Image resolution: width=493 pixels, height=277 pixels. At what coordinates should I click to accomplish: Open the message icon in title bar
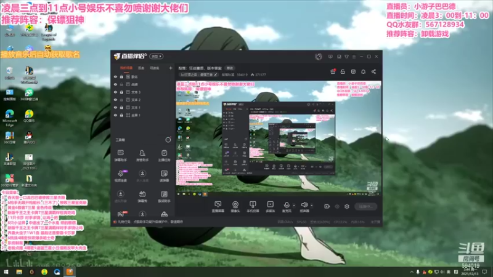(x=330, y=57)
